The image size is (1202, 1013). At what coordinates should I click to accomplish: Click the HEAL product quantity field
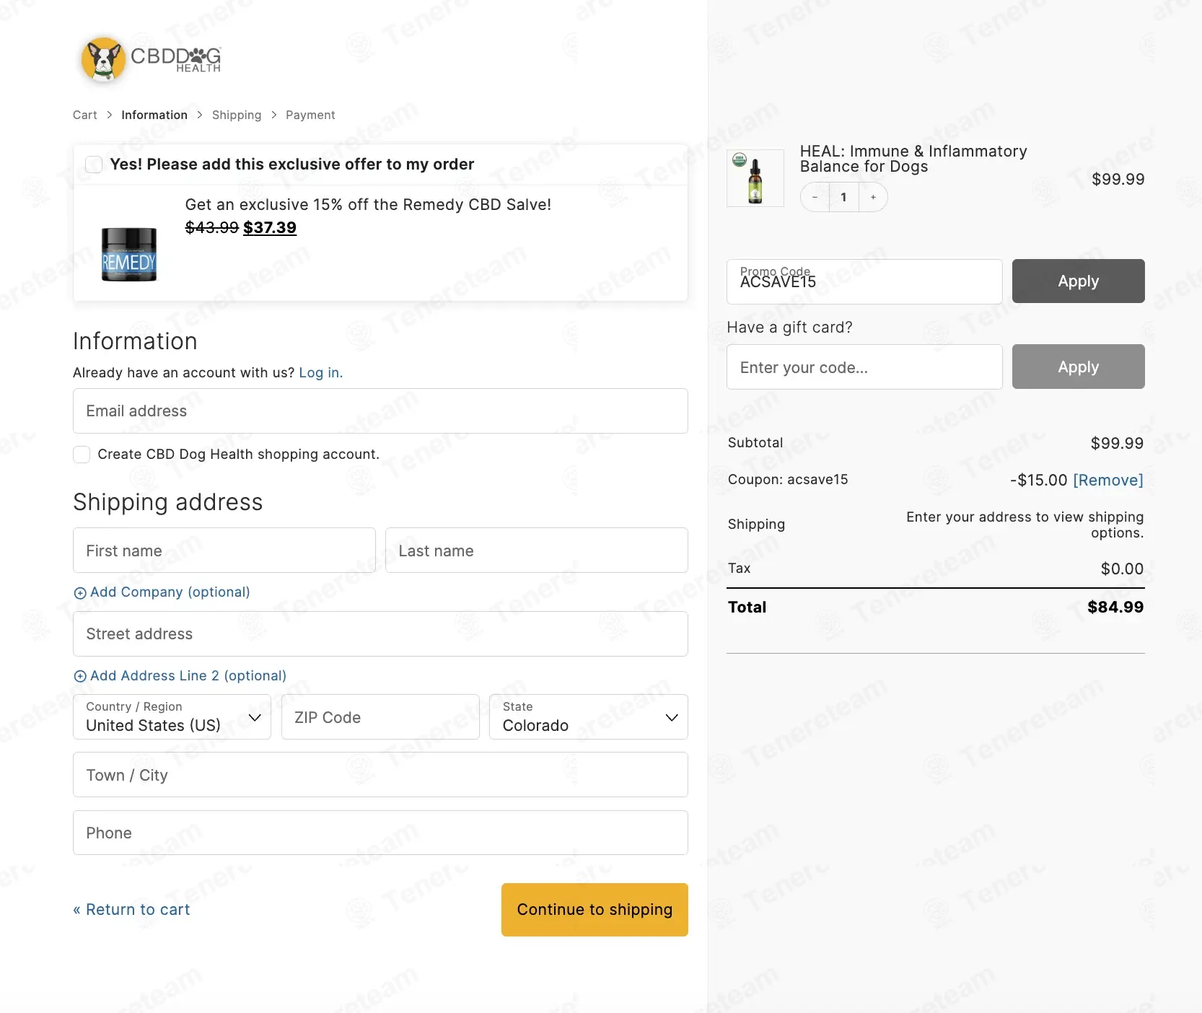[x=843, y=197]
